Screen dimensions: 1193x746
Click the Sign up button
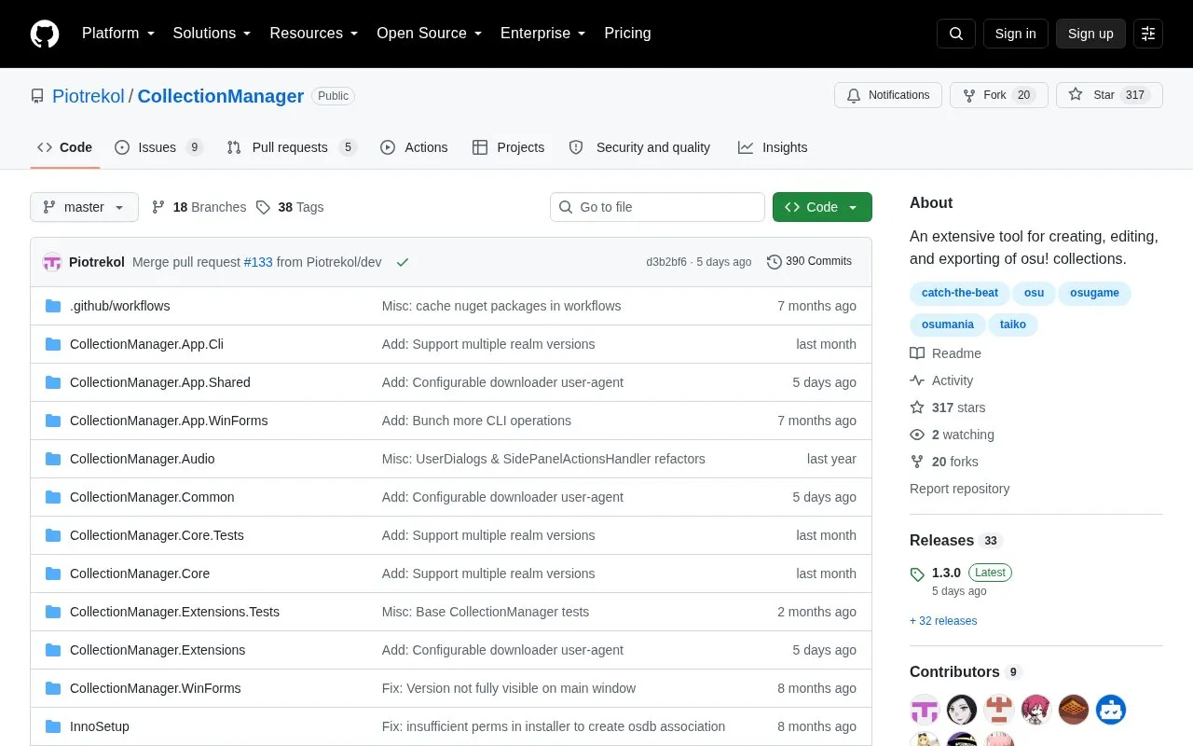tap(1090, 34)
